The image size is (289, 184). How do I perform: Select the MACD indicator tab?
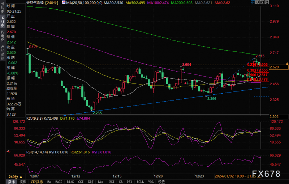(59, 181)
